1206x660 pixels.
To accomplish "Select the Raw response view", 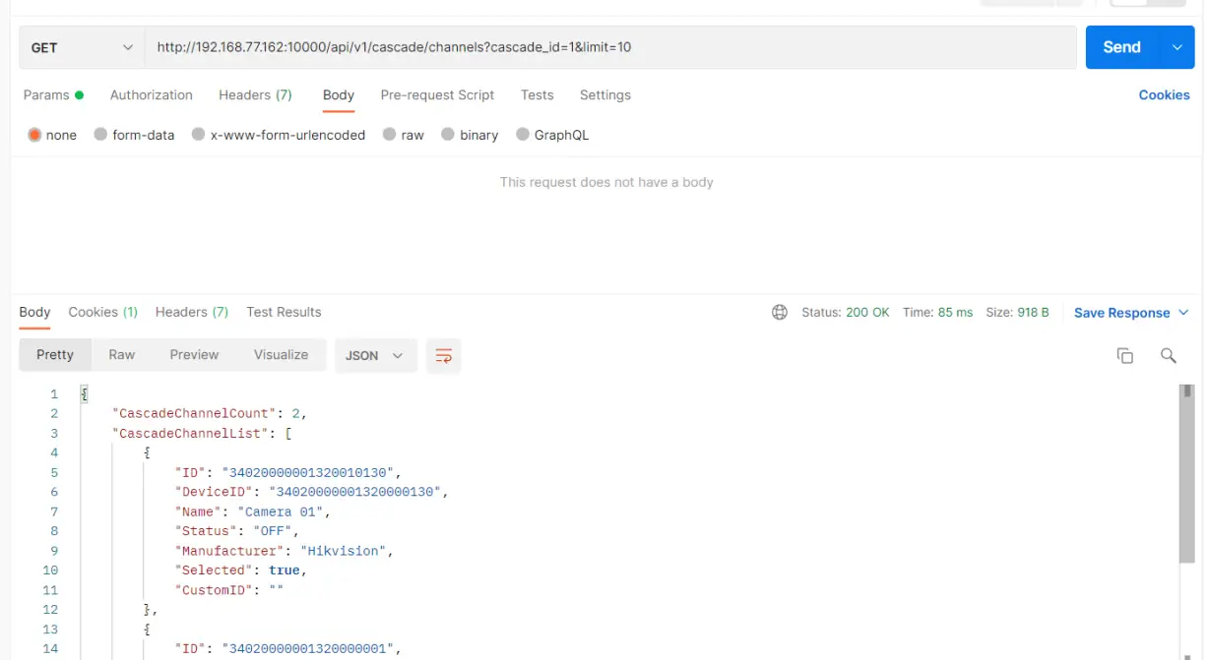I will (122, 355).
